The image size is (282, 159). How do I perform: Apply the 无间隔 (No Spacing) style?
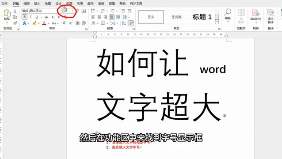(176, 17)
